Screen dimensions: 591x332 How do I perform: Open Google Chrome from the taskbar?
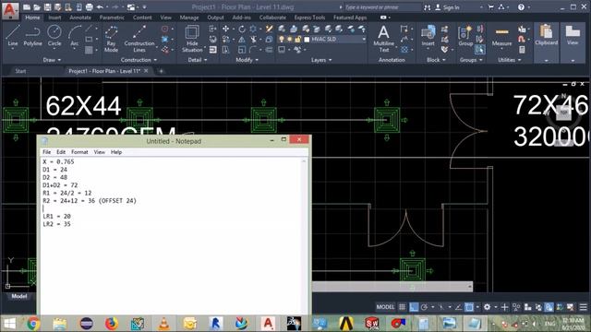[33, 324]
